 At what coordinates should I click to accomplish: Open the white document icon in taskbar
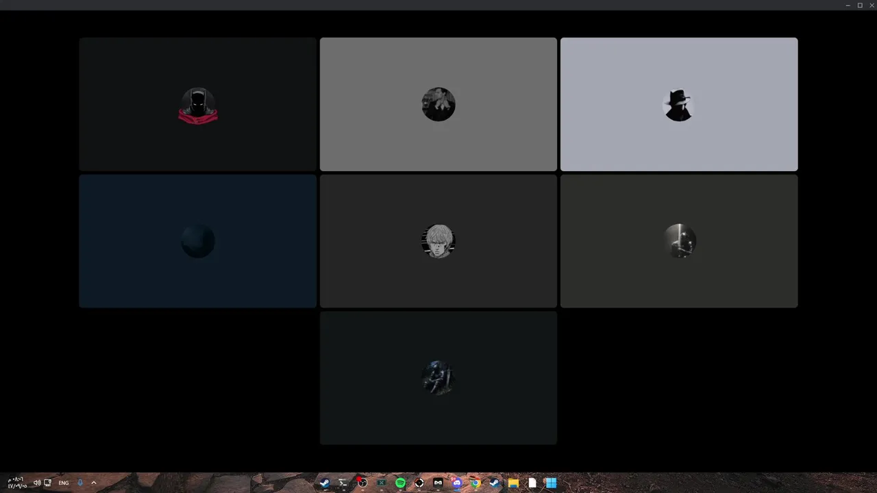[x=532, y=483]
